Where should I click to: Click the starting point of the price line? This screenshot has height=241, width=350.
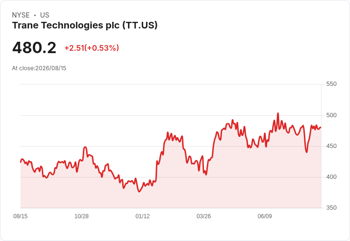pos(21,162)
